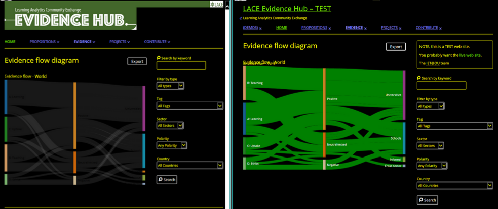Open the (DEMOS) menu in the right window
The image size is (498, 209).
click(252, 28)
